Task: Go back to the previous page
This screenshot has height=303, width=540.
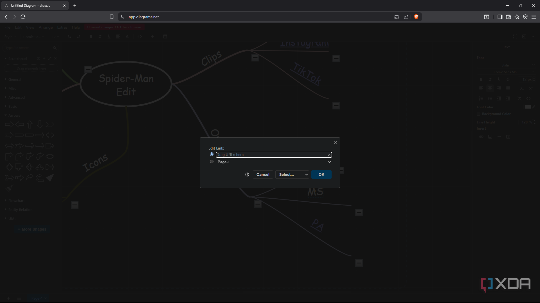Action: coord(6,17)
